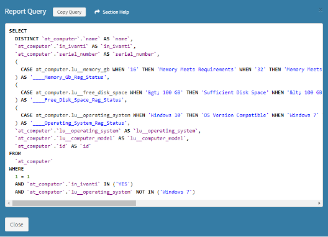Click the empty scrollbar track right of the thumb
Screen dimensions: 328x237
[226, 203]
